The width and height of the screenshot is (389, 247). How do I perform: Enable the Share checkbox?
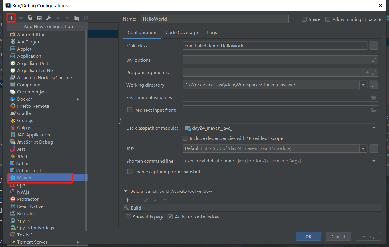(x=304, y=19)
